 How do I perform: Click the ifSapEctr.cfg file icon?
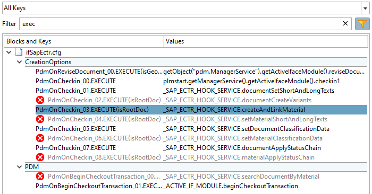coord(19,52)
